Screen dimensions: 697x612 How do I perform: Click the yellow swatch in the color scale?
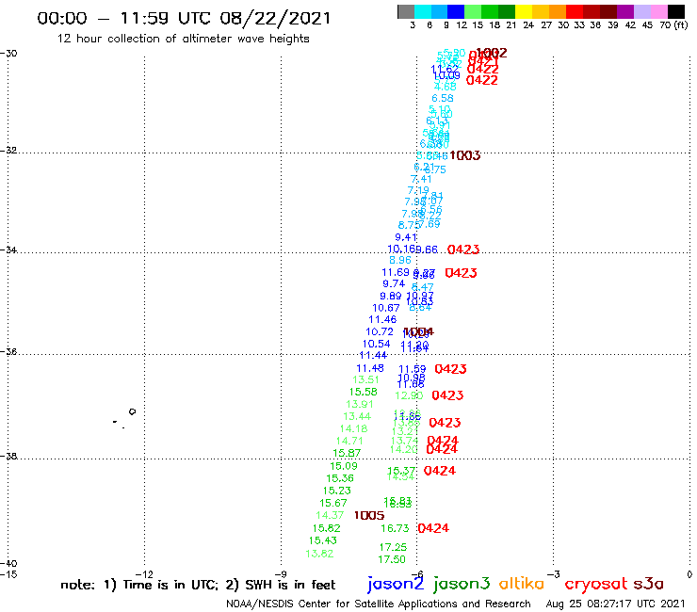[524, 11]
